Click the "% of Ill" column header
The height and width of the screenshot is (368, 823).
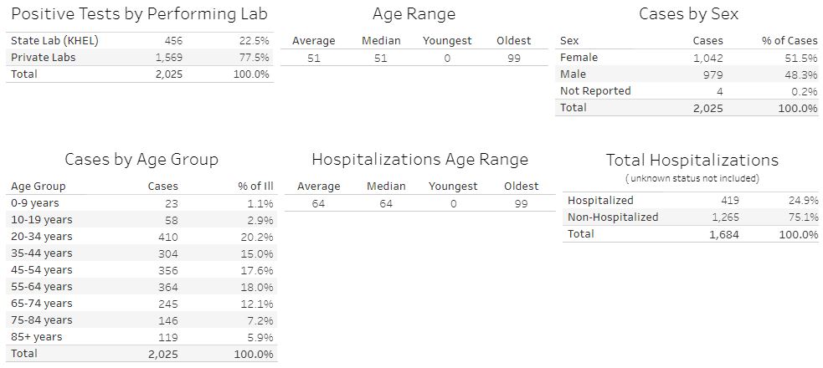[255, 186]
